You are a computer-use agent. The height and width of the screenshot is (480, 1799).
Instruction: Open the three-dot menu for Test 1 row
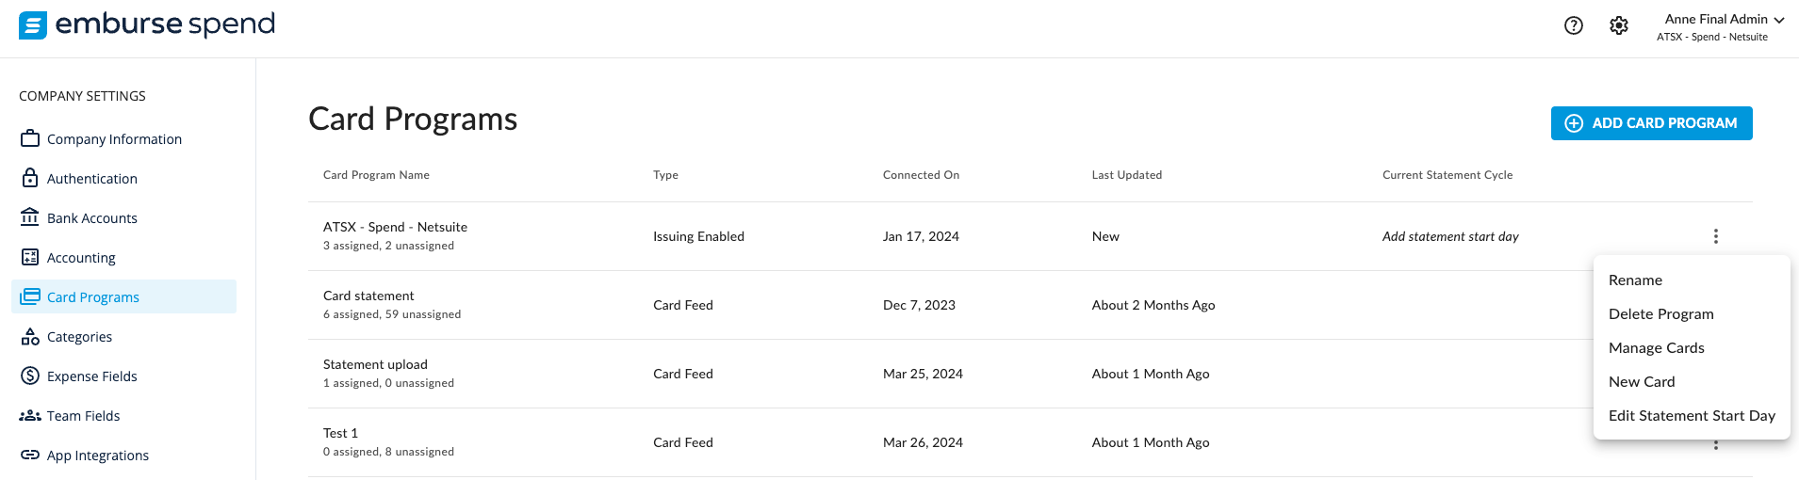point(1716,444)
